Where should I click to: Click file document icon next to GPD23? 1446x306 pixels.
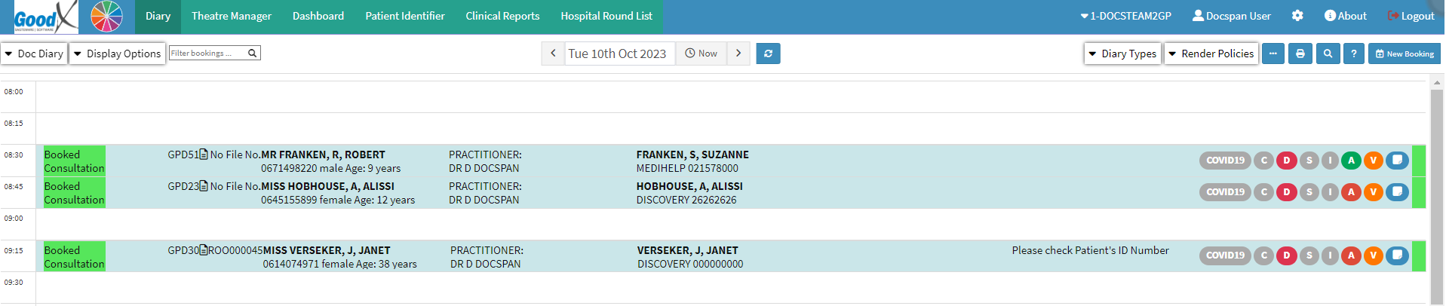pos(204,186)
